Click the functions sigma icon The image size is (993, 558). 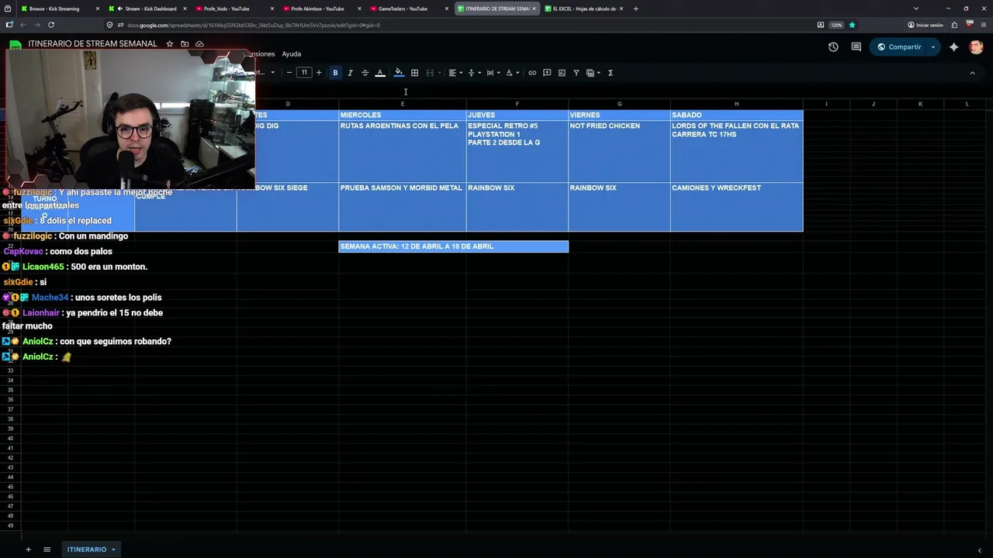tap(611, 73)
